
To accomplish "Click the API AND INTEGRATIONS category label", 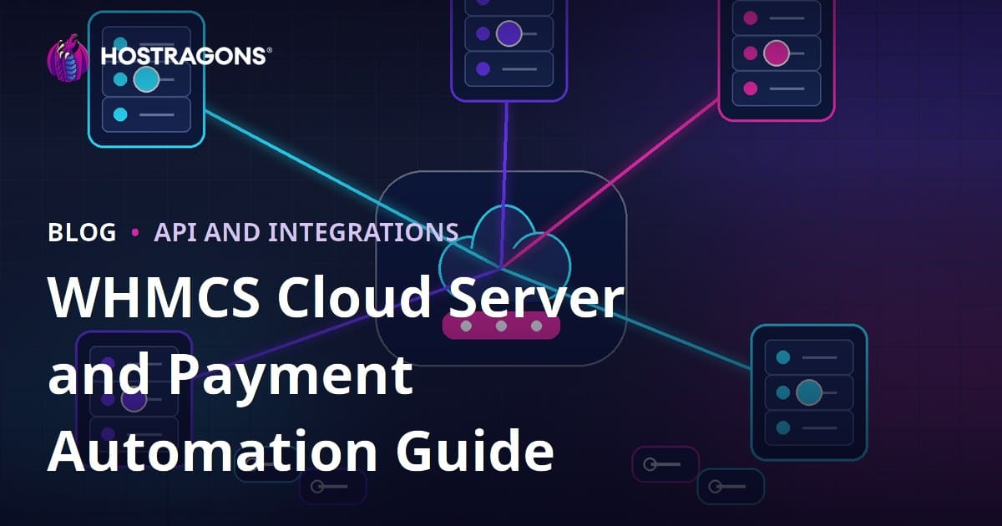I will point(306,233).
